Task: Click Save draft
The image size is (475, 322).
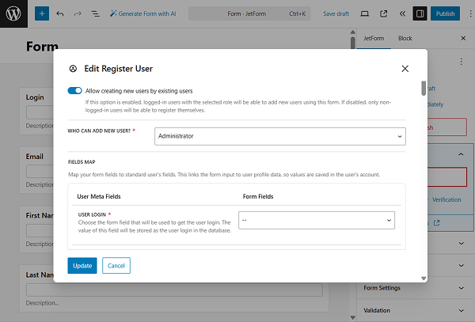Action: (x=336, y=13)
